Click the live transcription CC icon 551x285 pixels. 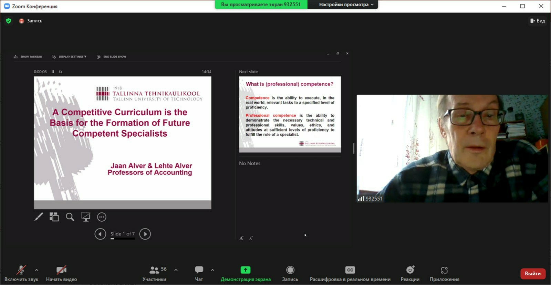click(x=350, y=270)
